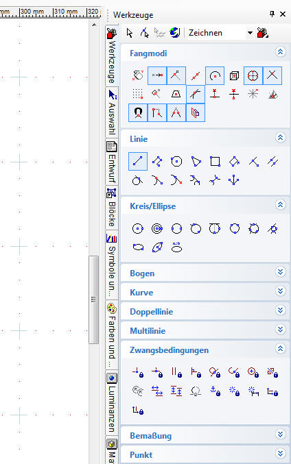
Task: Choose the concentric circles tool
Action: pos(157,228)
